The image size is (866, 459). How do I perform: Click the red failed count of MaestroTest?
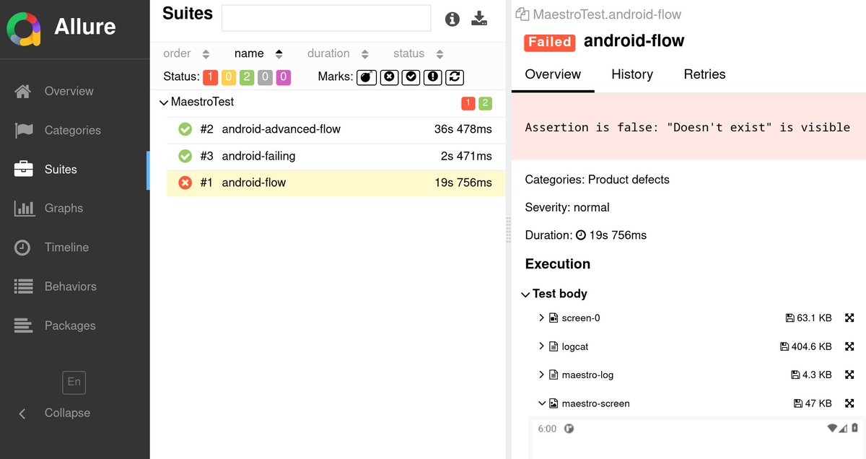click(468, 103)
